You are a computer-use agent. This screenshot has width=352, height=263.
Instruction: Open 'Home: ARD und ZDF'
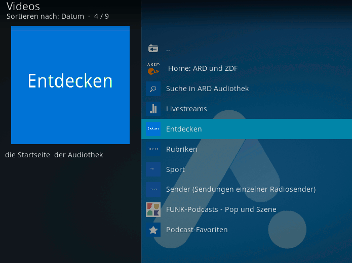247,68
